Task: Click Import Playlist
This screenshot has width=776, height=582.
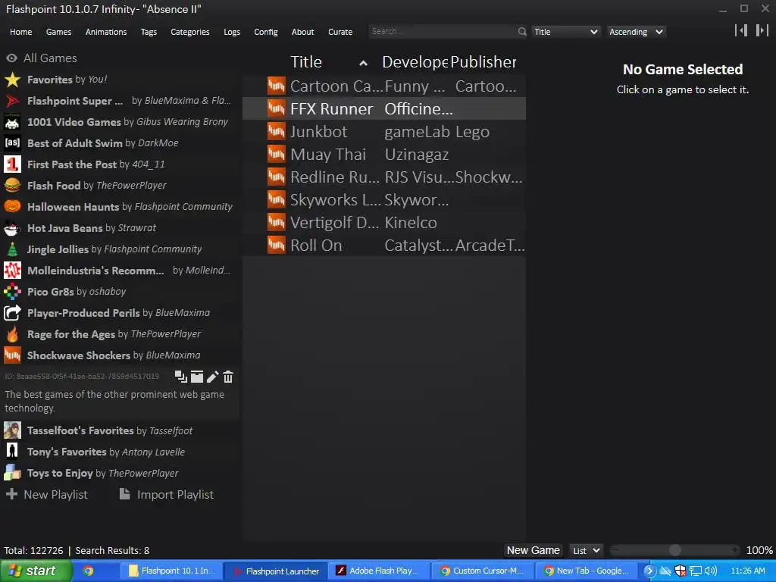Action: tap(167, 494)
